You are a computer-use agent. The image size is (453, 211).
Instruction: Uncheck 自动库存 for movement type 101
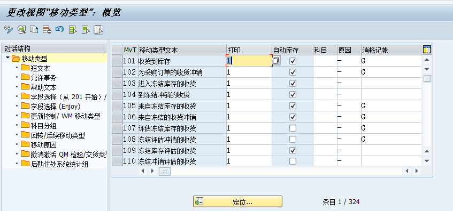coord(293,61)
